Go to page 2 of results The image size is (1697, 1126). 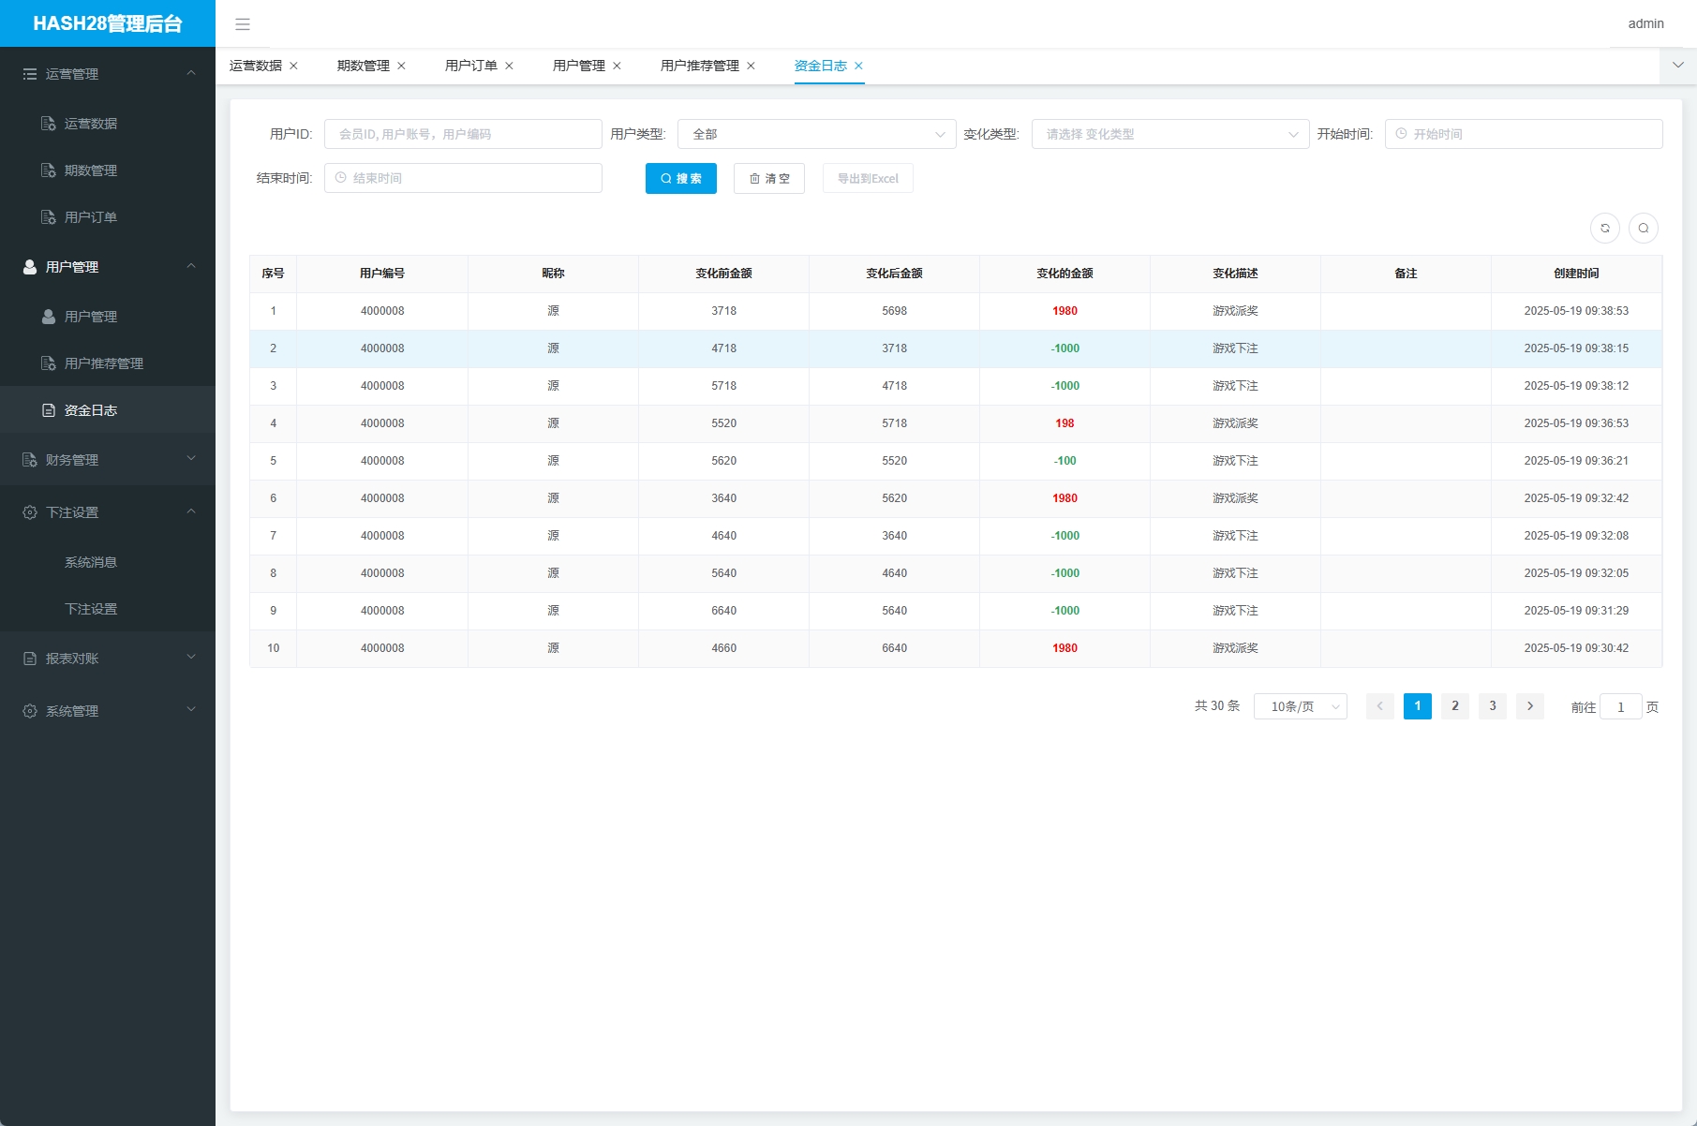tap(1454, 706)
